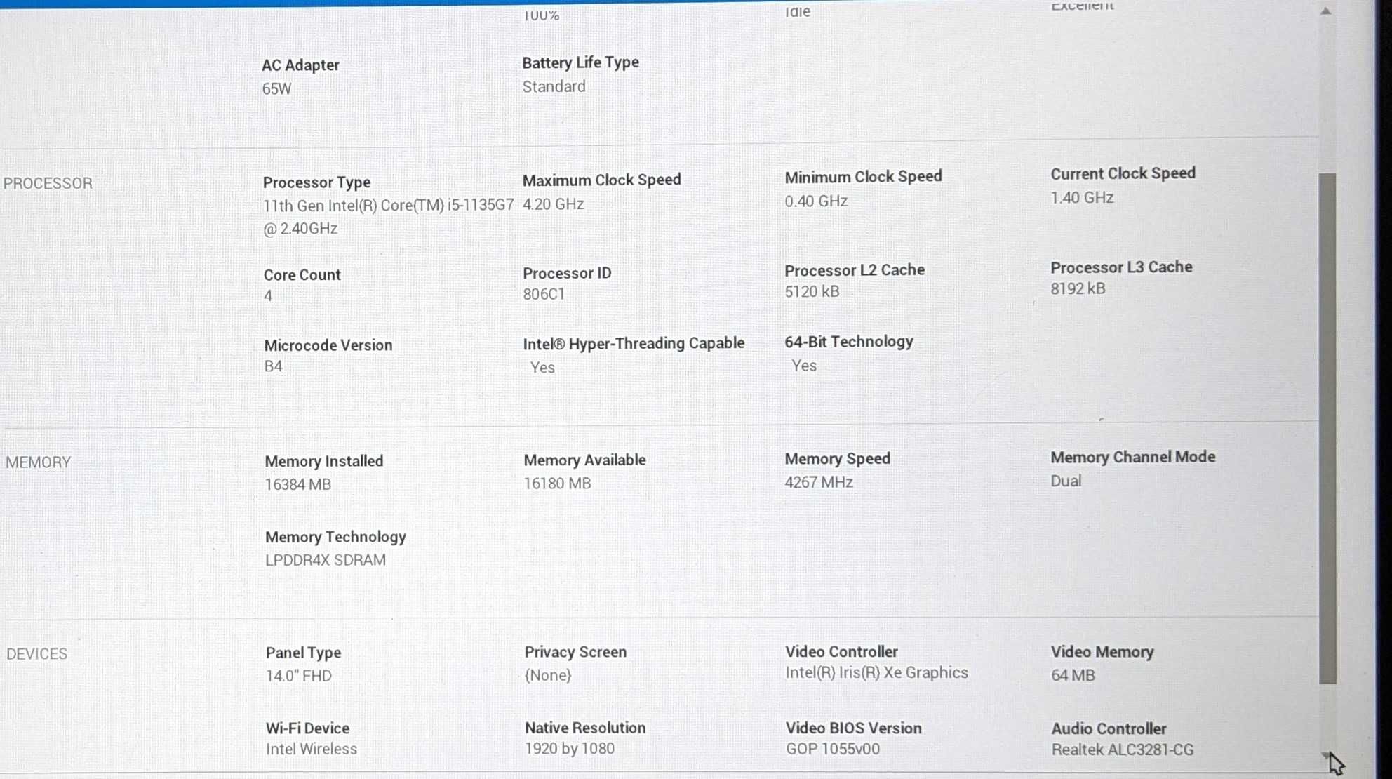
Task: Click the Processor L3 Cache label
Action: [1121, 267]
